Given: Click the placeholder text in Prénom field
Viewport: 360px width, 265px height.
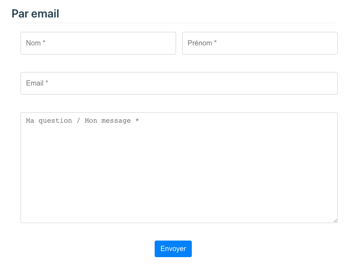Looking at the screenshot, I should click(201, 43).
